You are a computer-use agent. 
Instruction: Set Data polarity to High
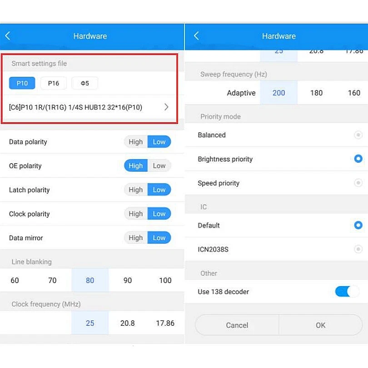(x=135, y=142)
